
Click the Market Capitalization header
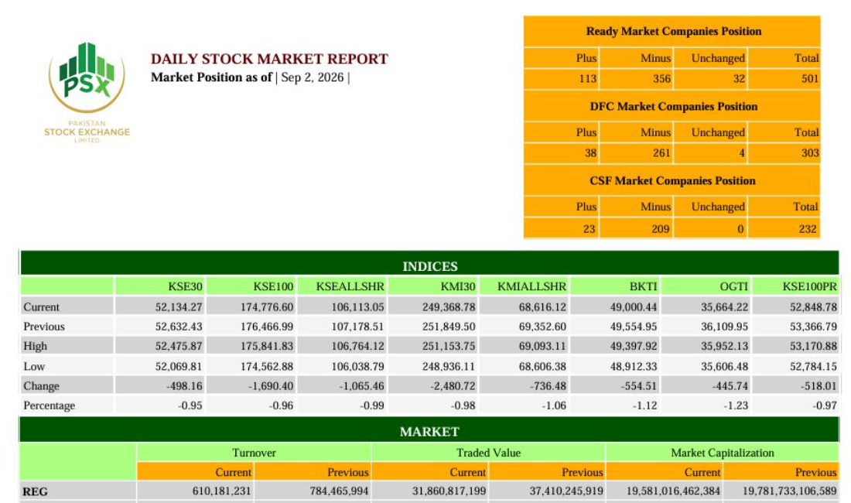pyautogui.click(x=723, y=453)
